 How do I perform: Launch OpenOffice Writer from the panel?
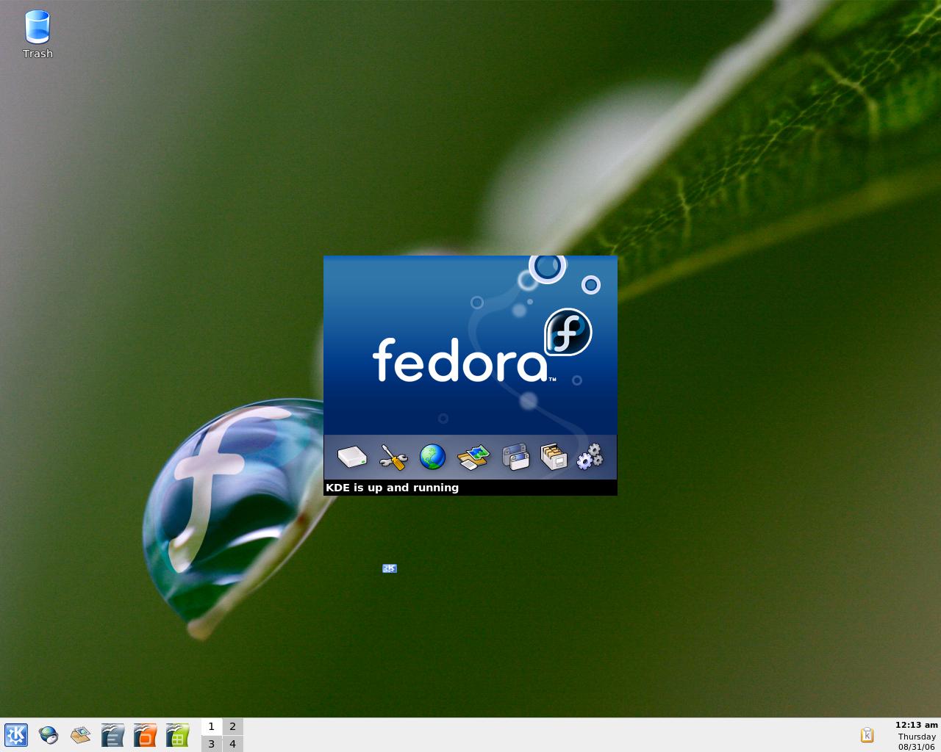click(113, 735)
